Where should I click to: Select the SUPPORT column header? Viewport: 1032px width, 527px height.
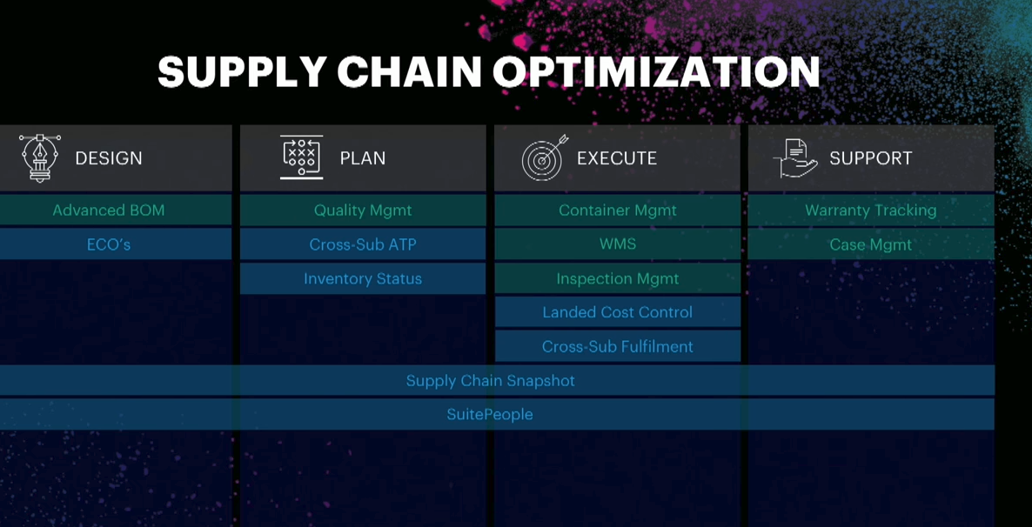(x=871, y=158)
